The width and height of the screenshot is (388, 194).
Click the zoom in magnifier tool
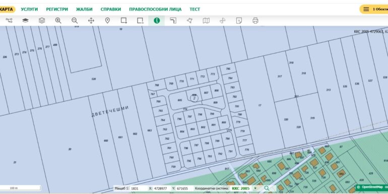[58, 21]
